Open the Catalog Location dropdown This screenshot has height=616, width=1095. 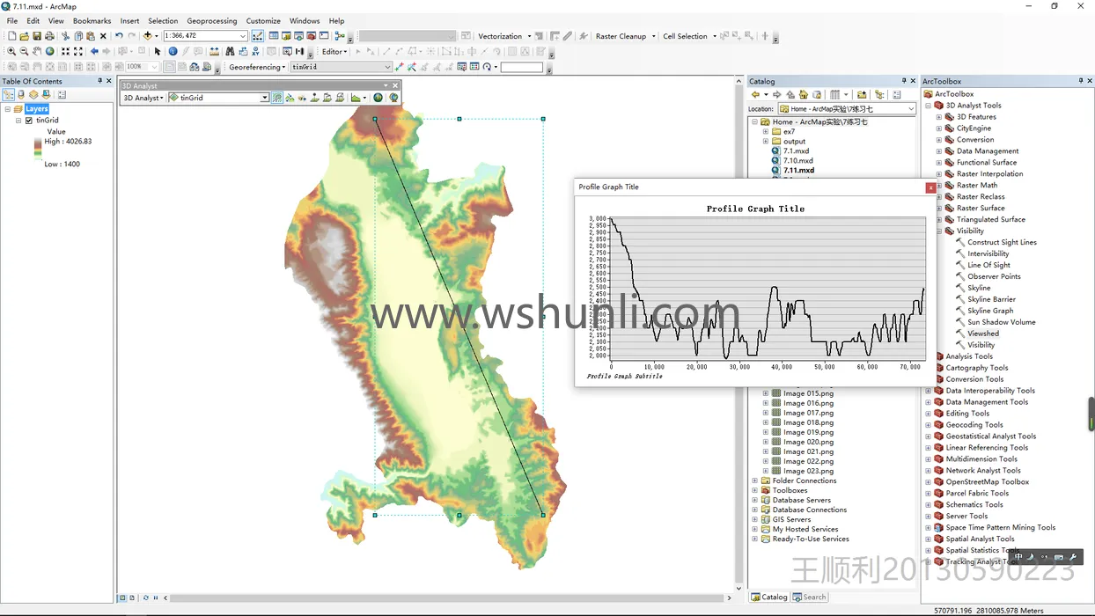coord(910,109)
